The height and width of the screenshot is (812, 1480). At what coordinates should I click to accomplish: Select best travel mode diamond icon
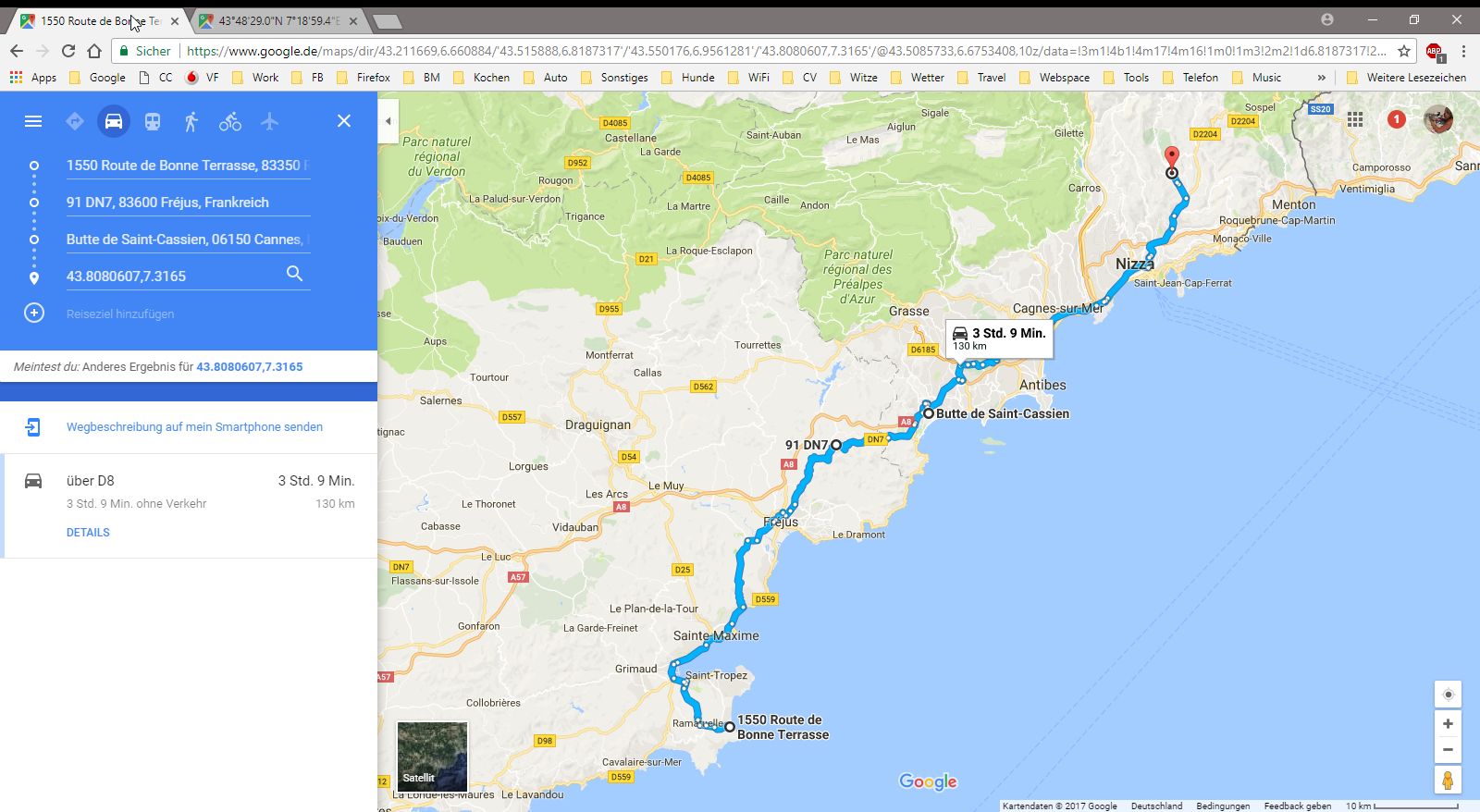[x=75, y=121]
